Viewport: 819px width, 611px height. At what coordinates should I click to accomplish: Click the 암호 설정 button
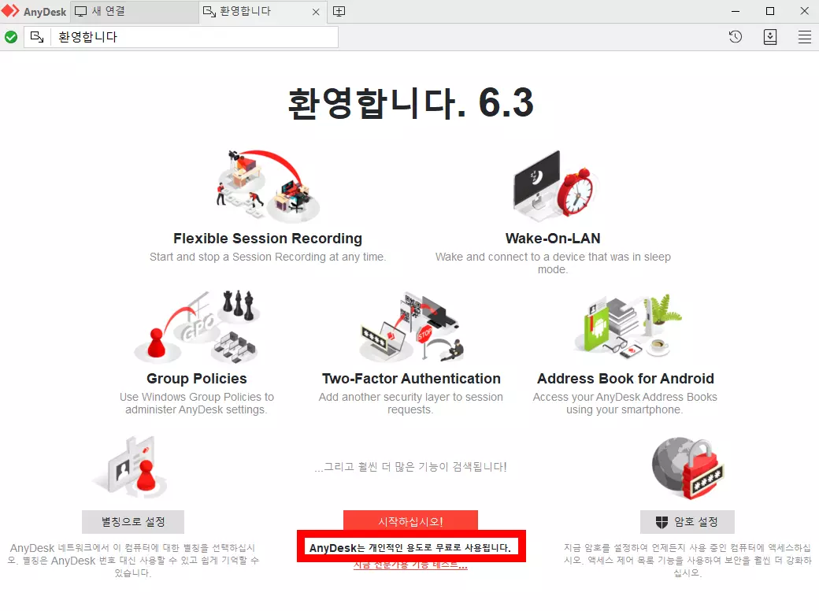[687, 522]
